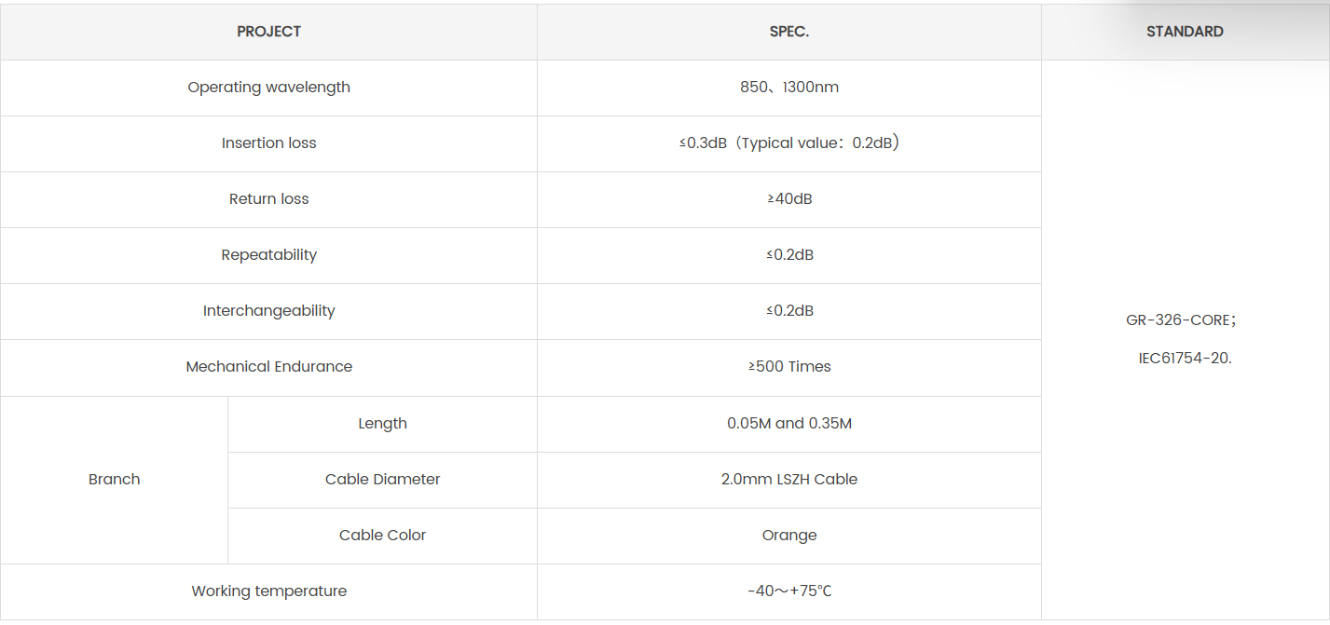This screenshot has height=625, width=1330.
Task: Select the Repeatability row label
Action: tap(268, 255)
